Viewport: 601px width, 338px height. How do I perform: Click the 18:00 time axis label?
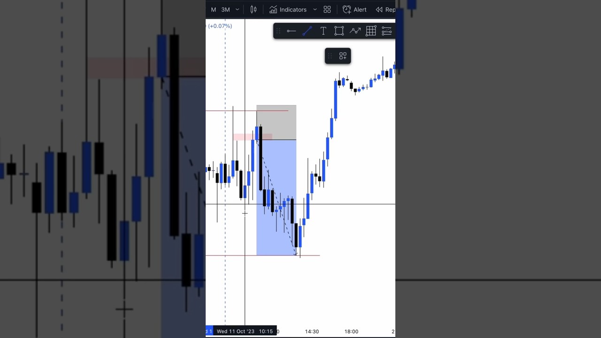(x=351, y=331)
